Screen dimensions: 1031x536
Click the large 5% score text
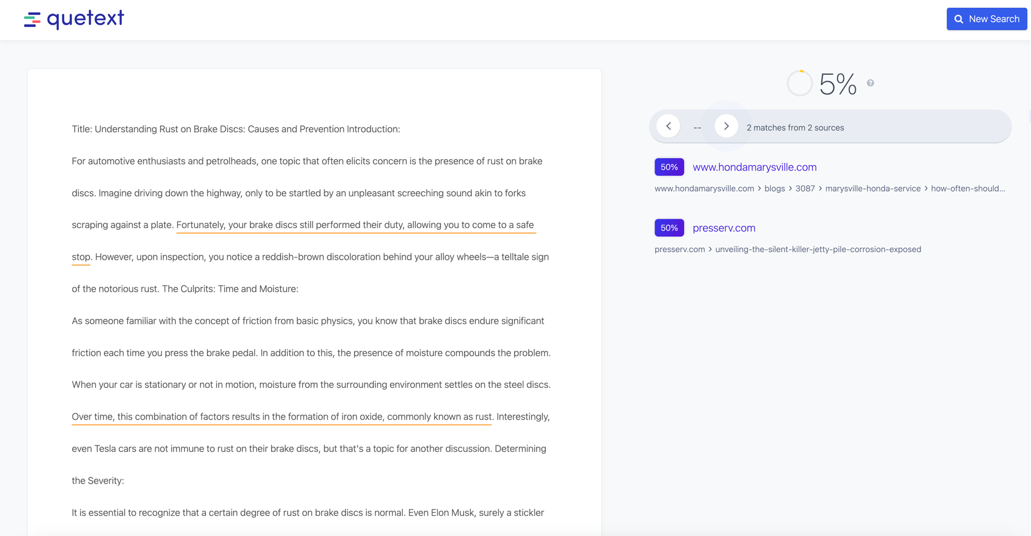838,84
